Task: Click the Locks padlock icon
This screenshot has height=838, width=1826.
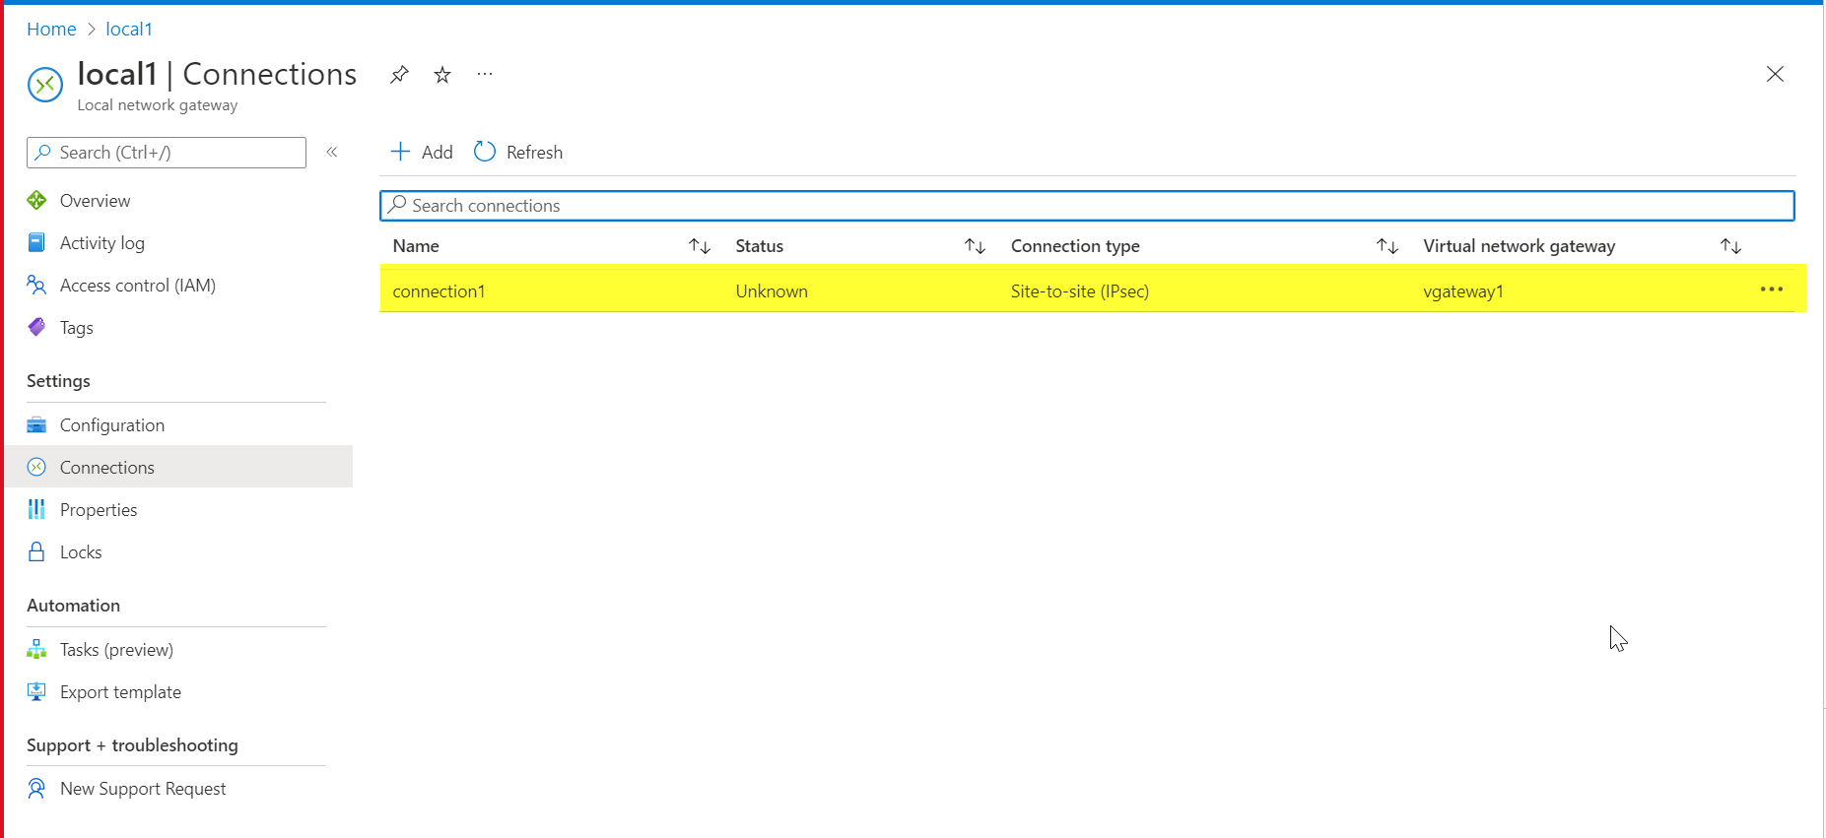Action: point(36,551)
